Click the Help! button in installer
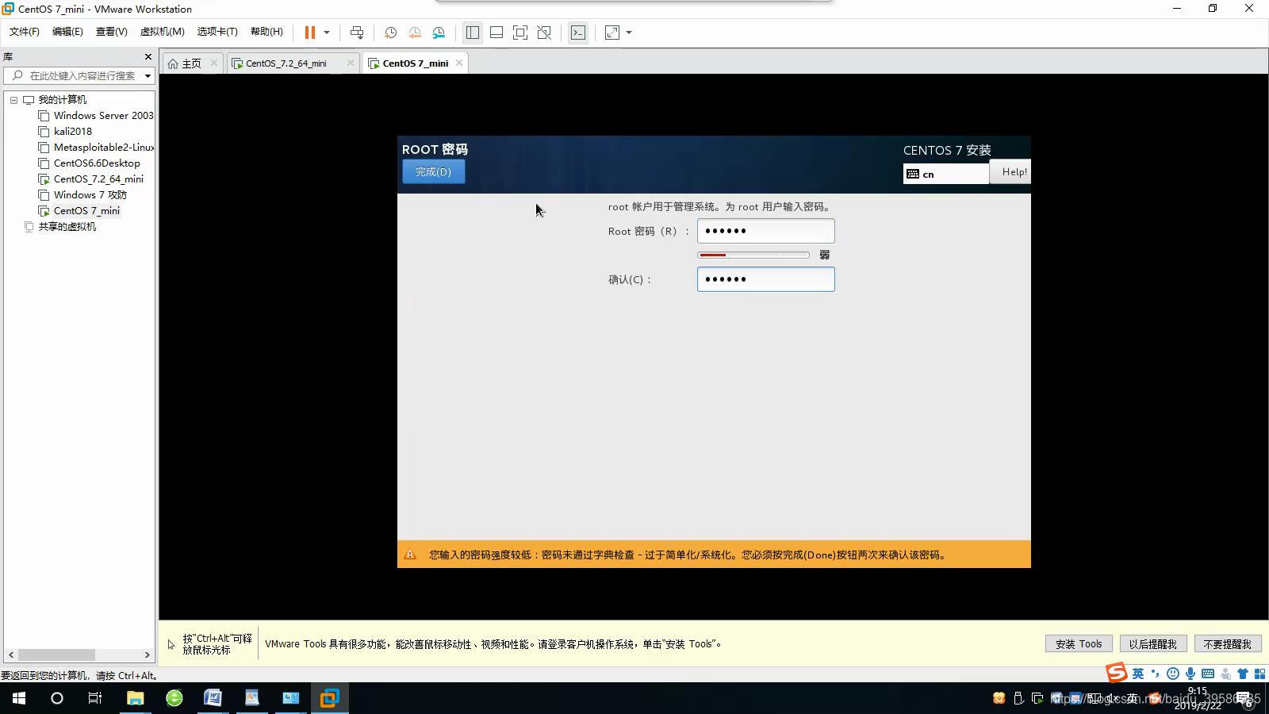 tap(1010, 171)
